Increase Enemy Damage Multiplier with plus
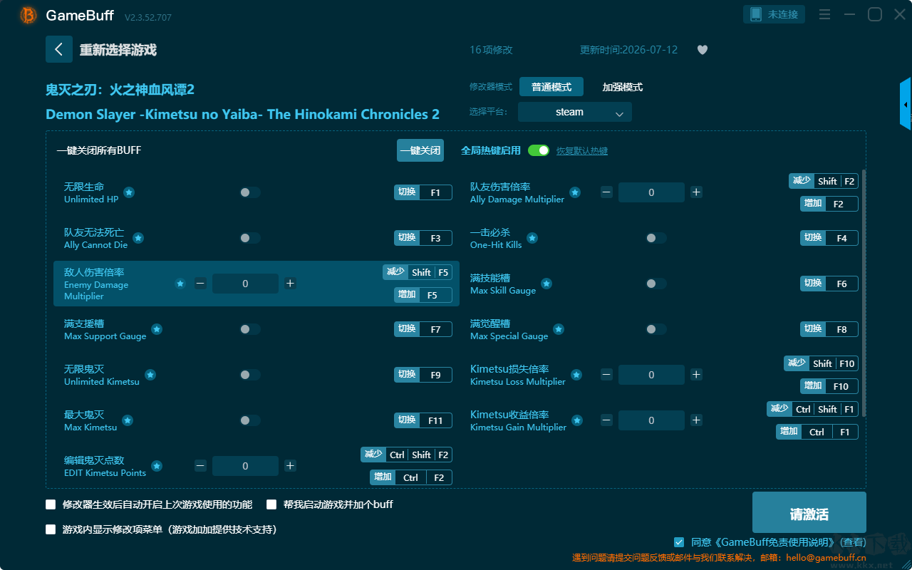This screenshot has width=912, height=570. click(290, 284)
